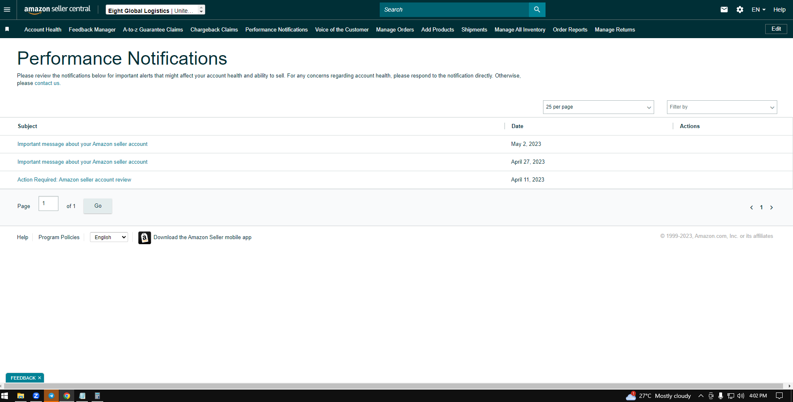This screenshot has height=402, width=793.
Task: Open Feedback Manager menu item
Action: (92, 29)
